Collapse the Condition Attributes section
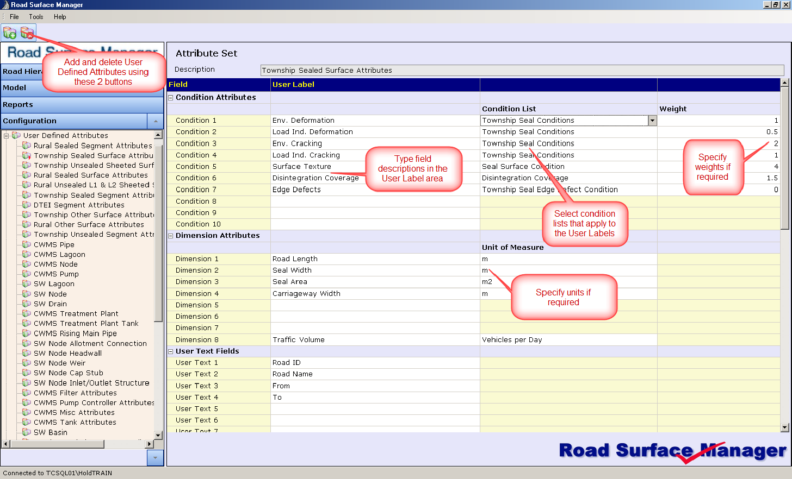792x479 pixels. point(171,98)
